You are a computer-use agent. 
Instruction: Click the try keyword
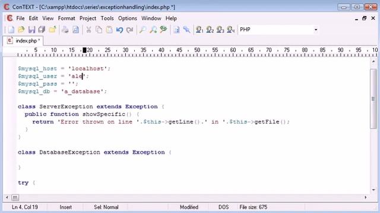pyautogui.click(x=23, y=183)
